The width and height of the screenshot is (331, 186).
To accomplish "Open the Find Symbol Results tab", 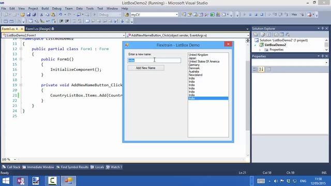I will pos(72,167).
